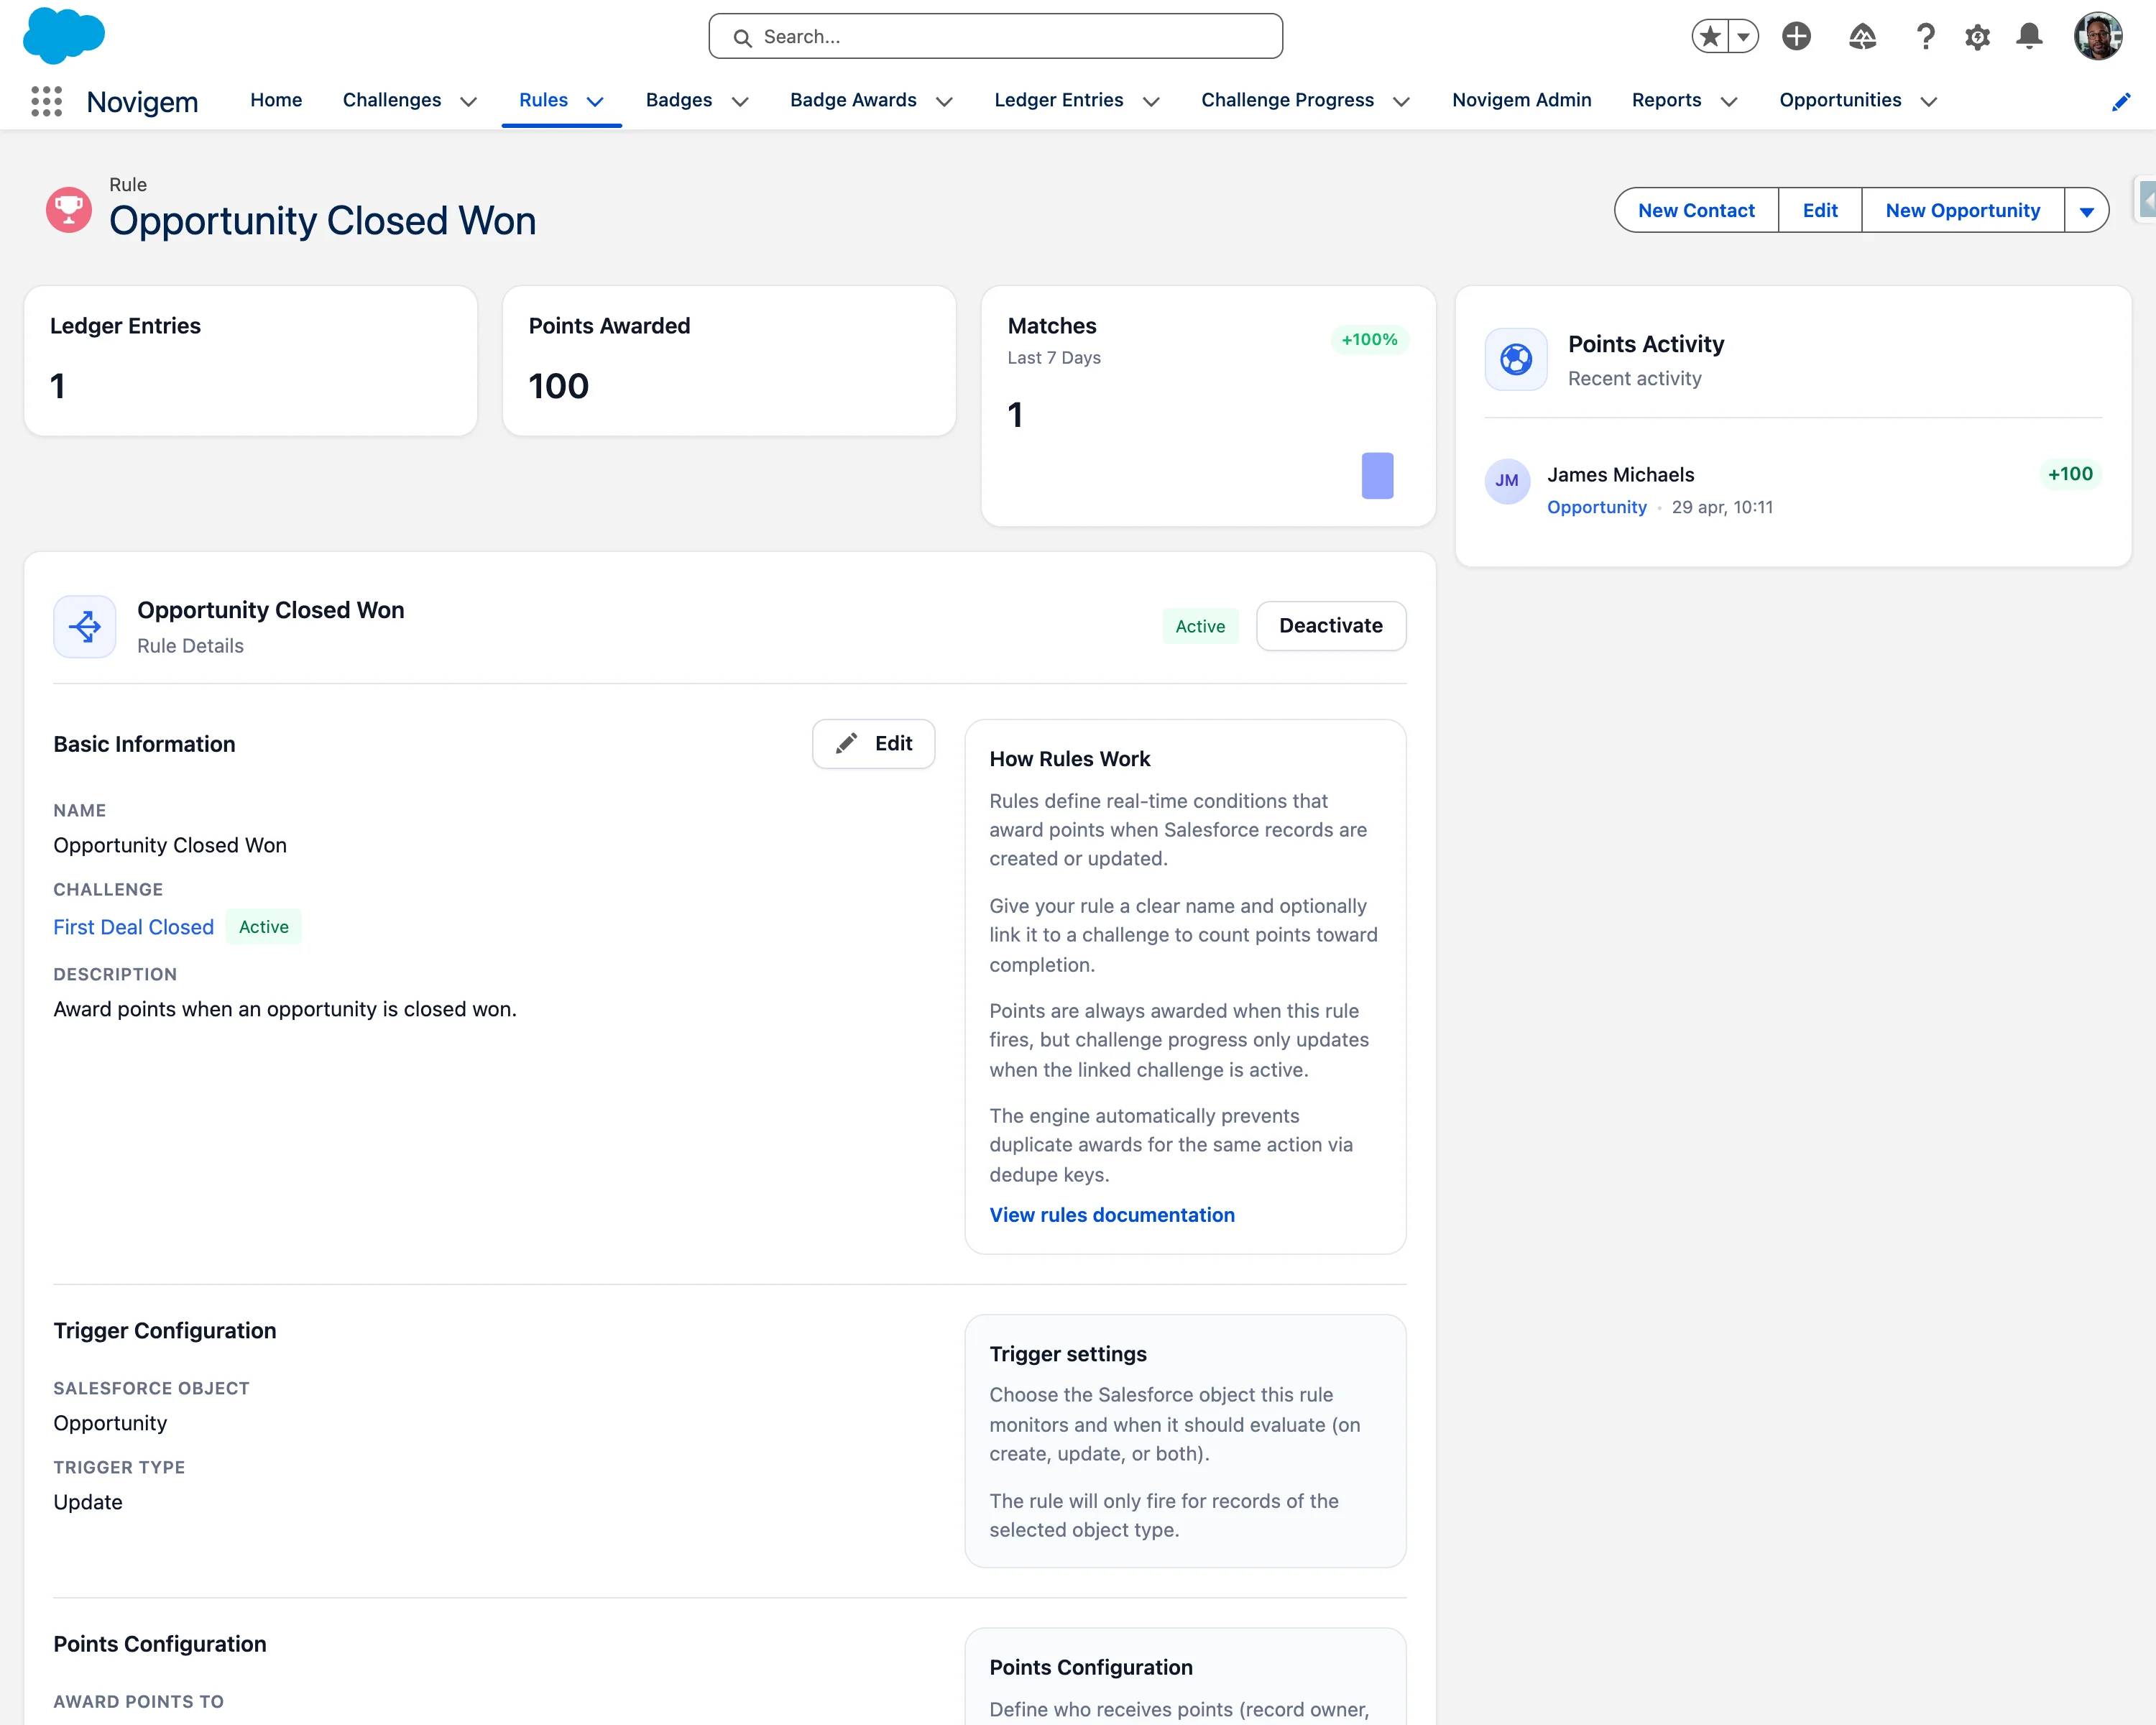Go to the Home tab
Screen dimensions: 2156x1725
point(276,100)
